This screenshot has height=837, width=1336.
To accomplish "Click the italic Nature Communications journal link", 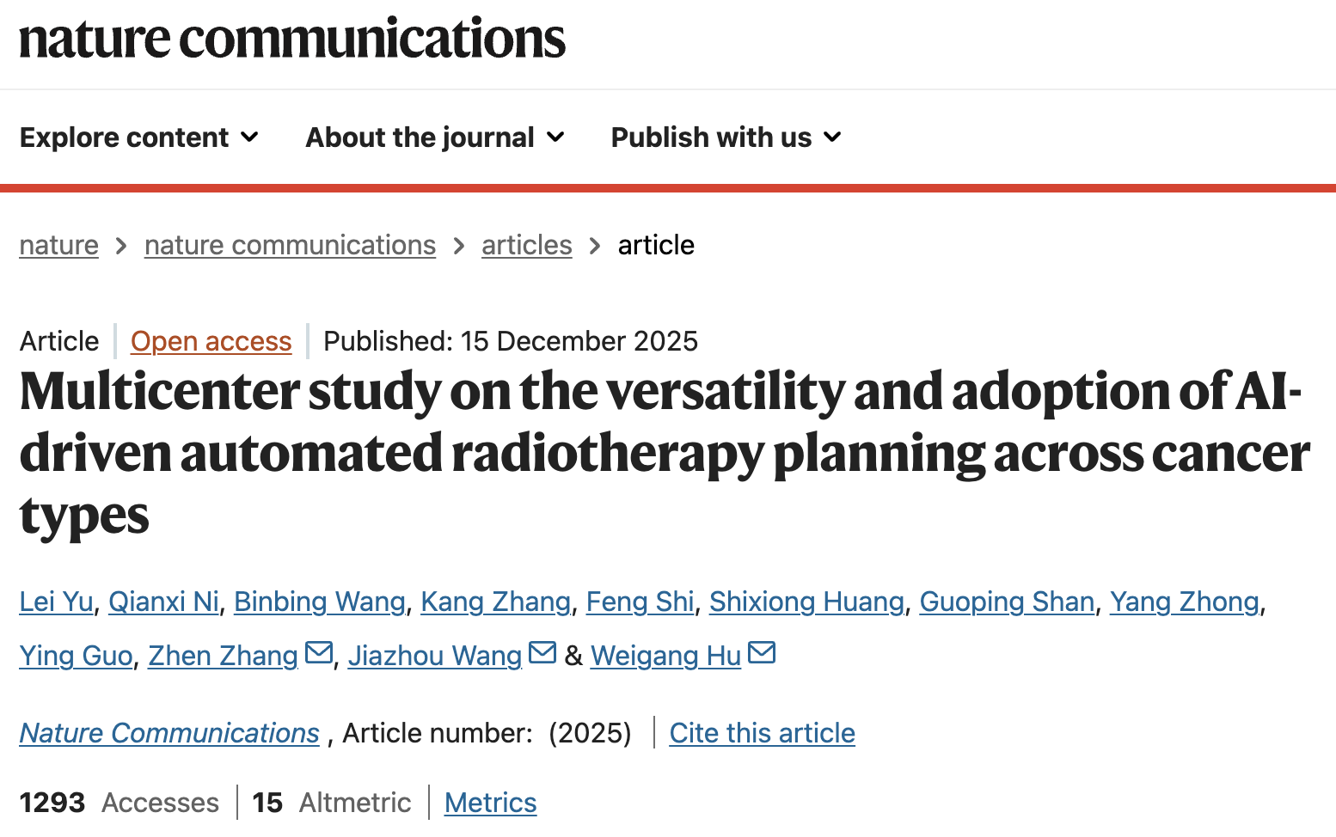I will (x=169, y=733).
